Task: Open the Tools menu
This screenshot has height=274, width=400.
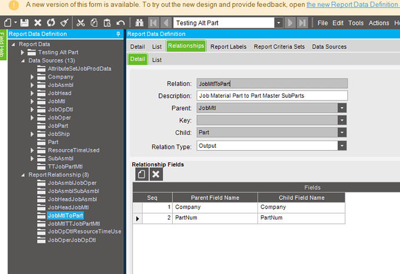Action: coord(356,23)
